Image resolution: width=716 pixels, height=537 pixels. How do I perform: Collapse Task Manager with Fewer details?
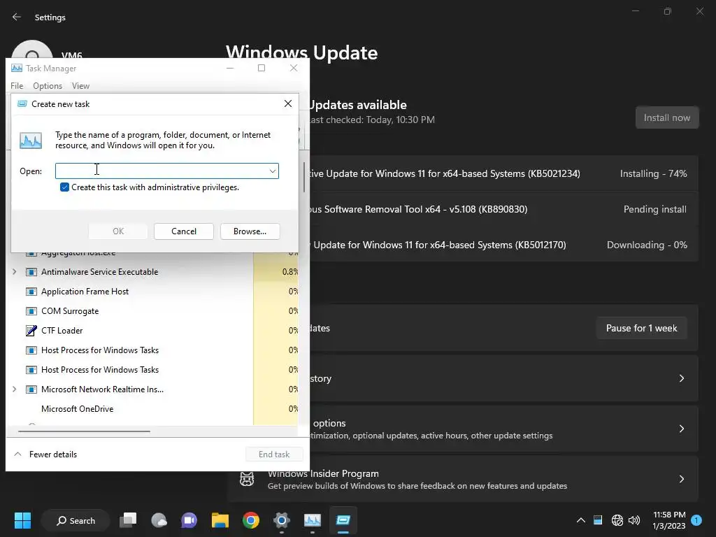(45, 454)
